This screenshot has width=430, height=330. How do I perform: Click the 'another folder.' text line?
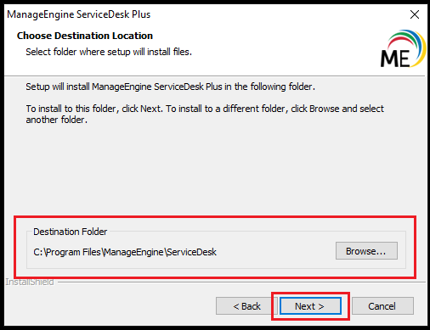(57, 120)
